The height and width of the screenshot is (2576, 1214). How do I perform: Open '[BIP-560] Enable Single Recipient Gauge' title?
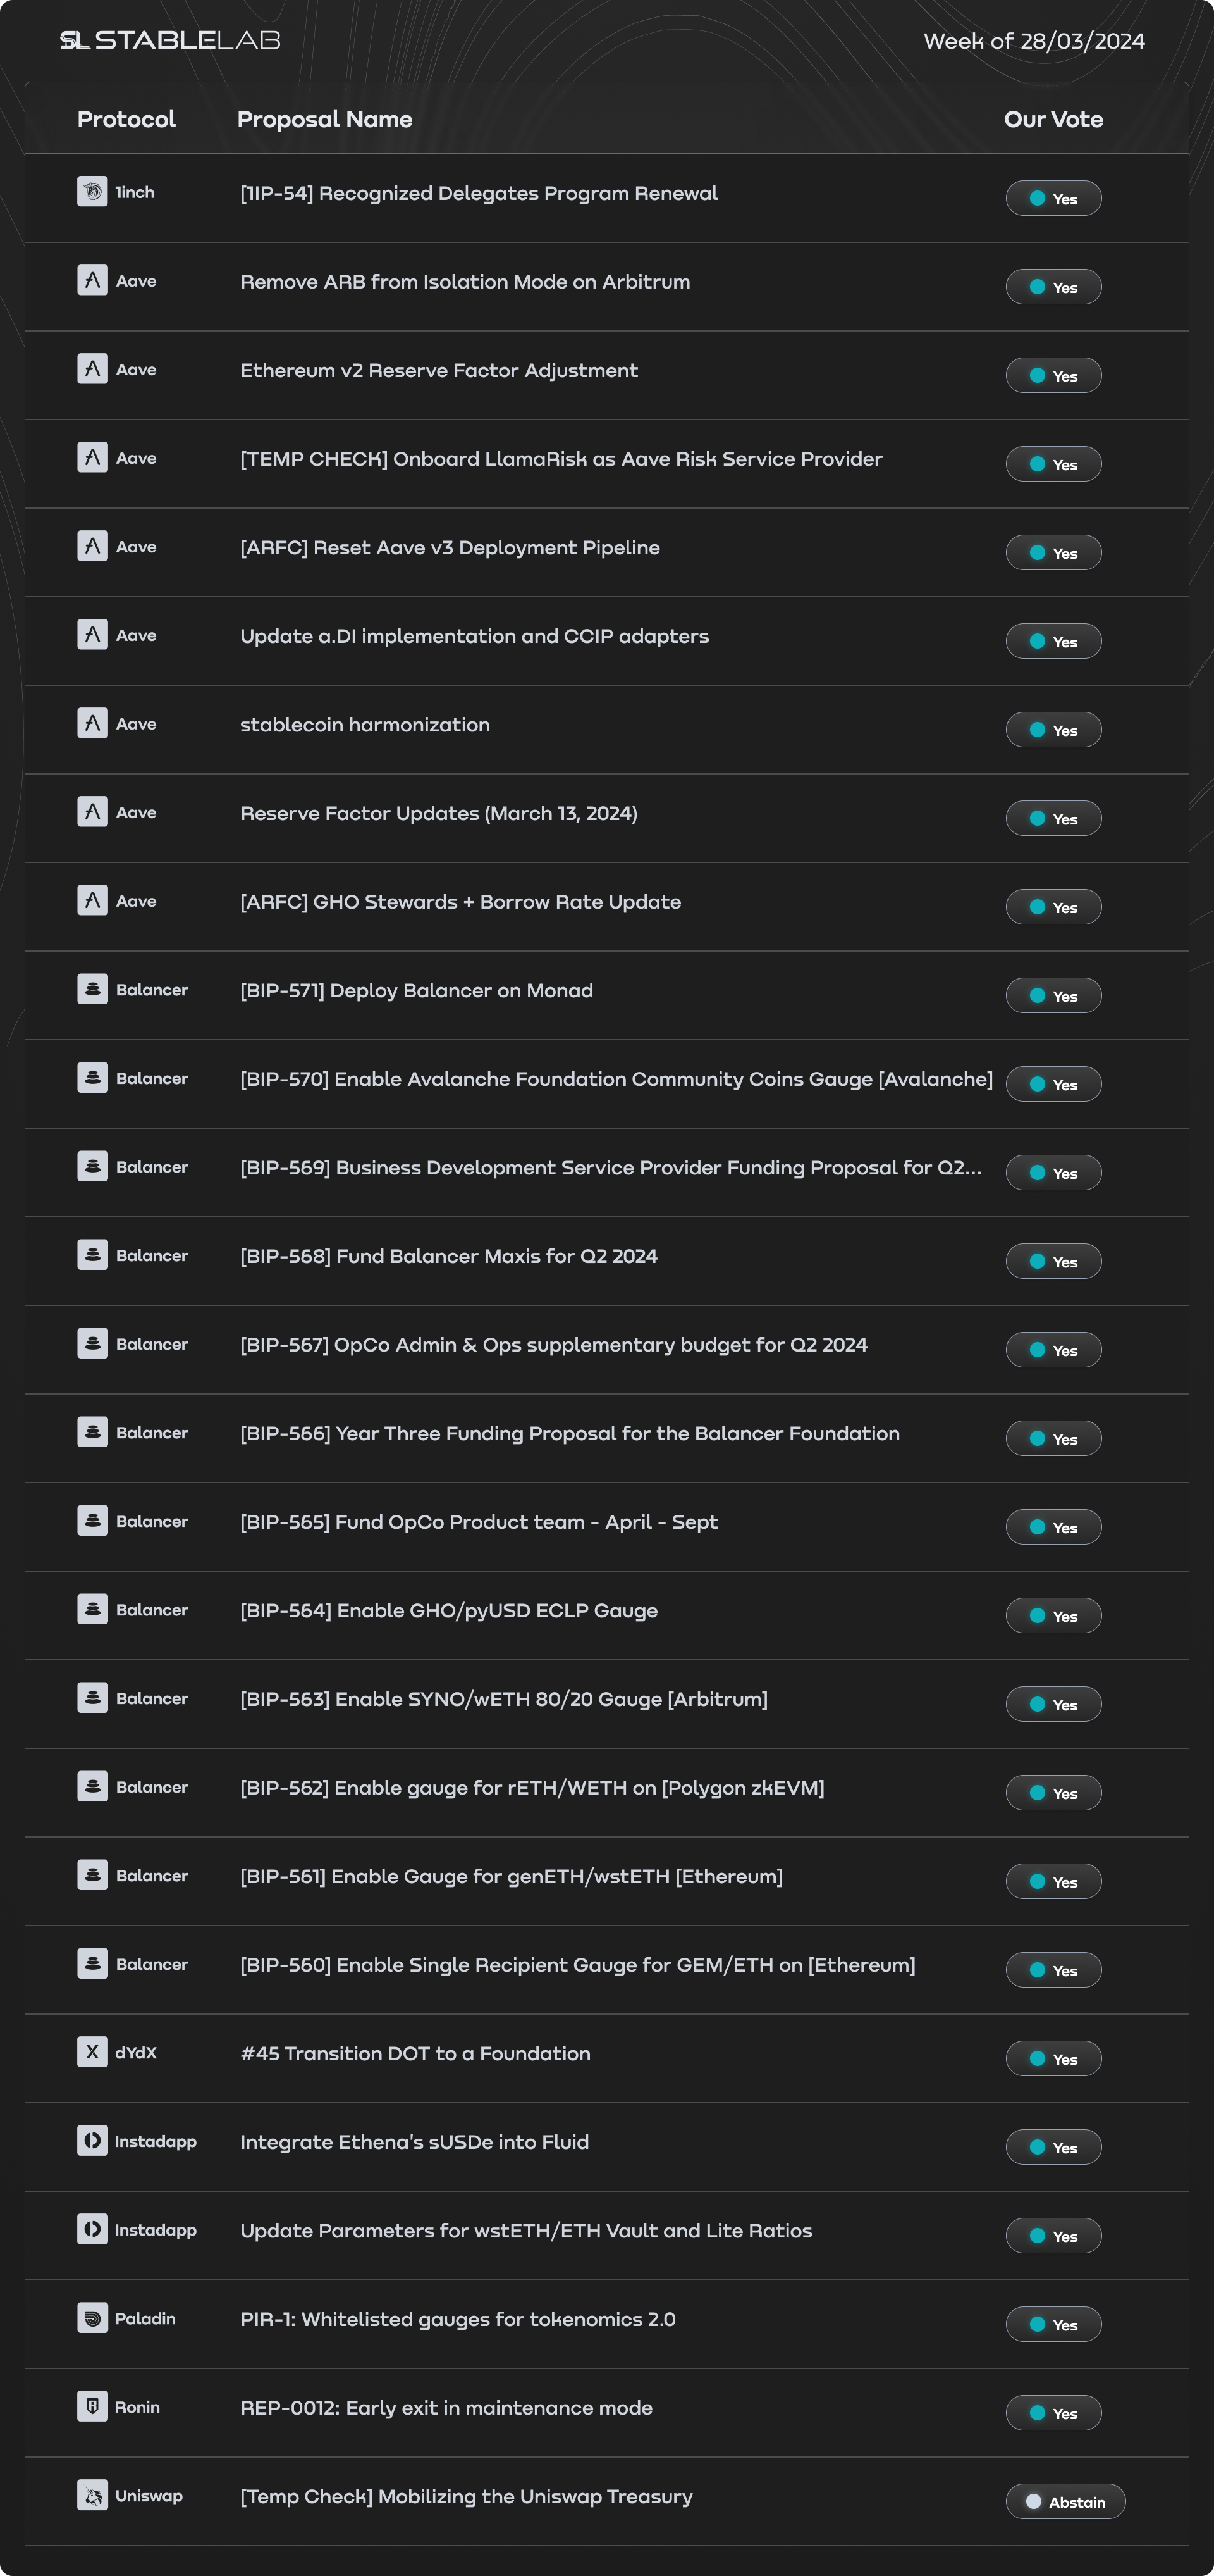[x=577, y=1965]
